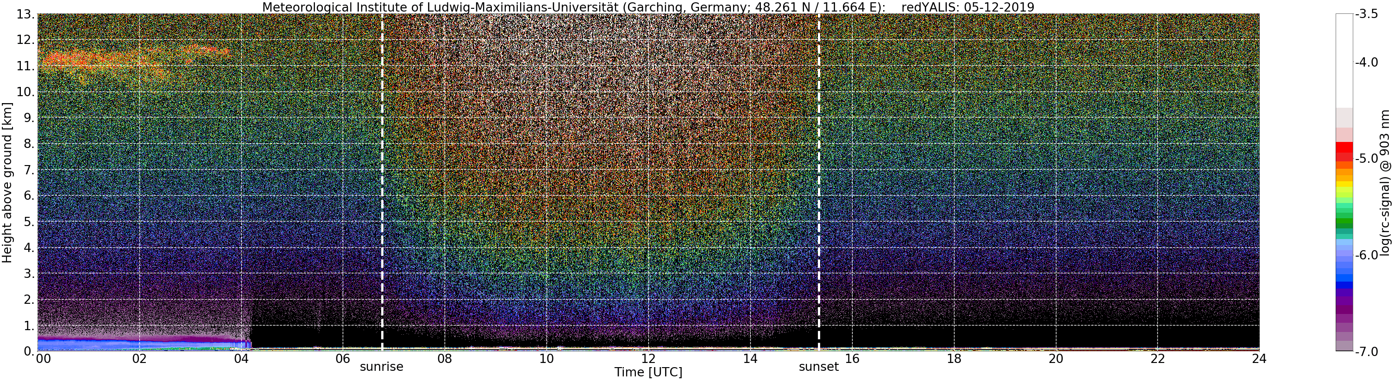This screenshot has width=1394, height=381.
Task: Click the '-7.0' colorbar tick label
Action: (1367, 352)
